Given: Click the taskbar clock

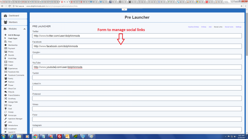Looking at the screenshot, I should [241, 137].
